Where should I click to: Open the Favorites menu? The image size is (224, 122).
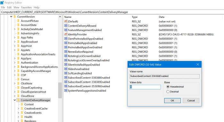[27, 7]
